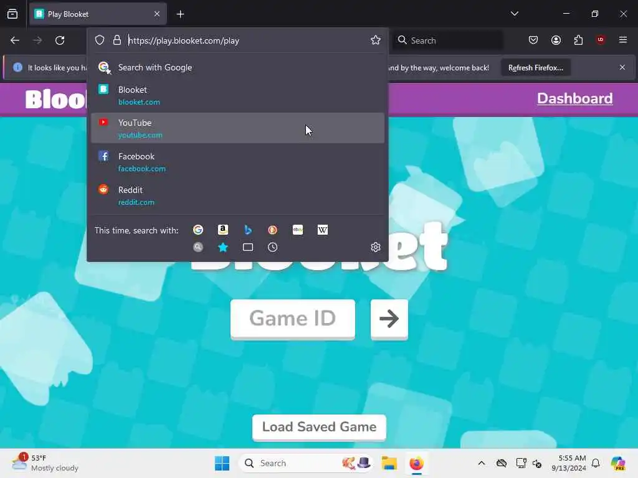Open File Explorer from the taskbar
The height and width of the screenshot is (478, 638).
[389, 463]
